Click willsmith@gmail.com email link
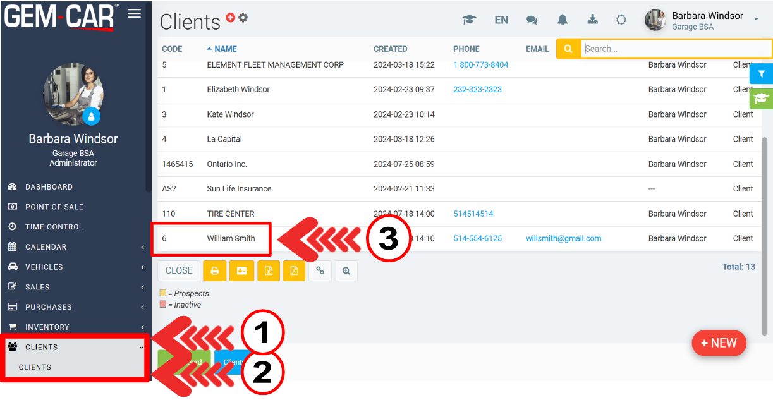The image size is (773, 400). coord(563,238)
